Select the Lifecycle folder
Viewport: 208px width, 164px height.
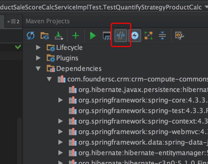pyautogui.click(x=69, y=48)
